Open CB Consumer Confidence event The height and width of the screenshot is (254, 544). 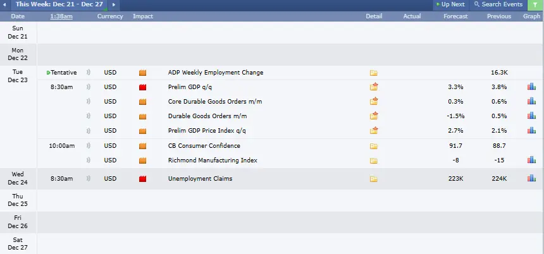[204, 145]
